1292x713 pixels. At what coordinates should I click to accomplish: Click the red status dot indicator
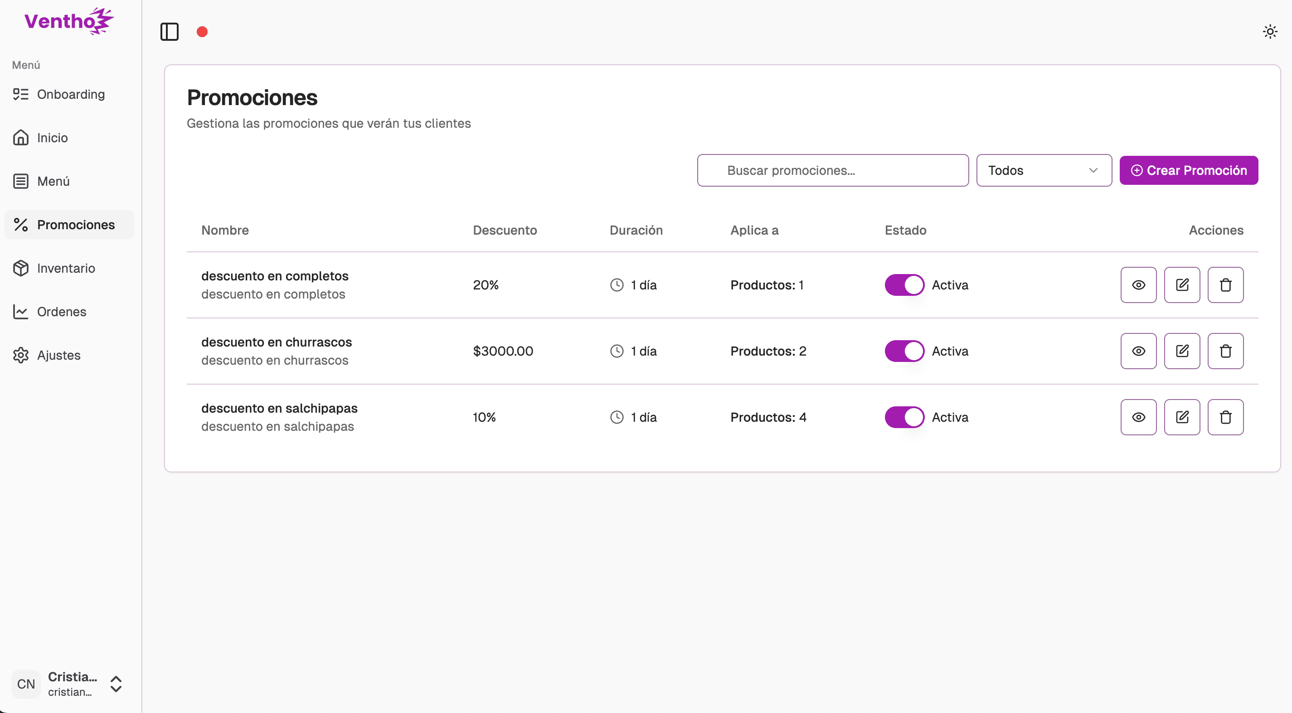coord(202,32)
